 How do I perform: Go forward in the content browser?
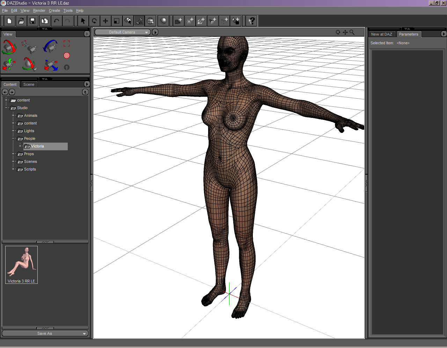[12, 92]
